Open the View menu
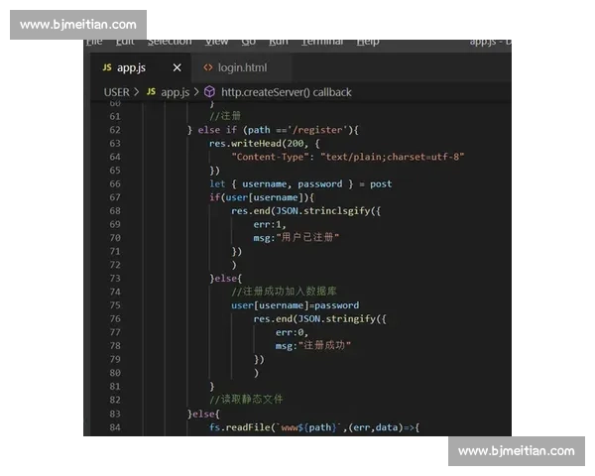This screenshot has height=476, width=595. (x=216, y=42)
